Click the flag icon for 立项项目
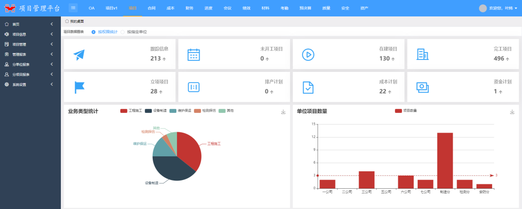 click(x=79, y=87)
